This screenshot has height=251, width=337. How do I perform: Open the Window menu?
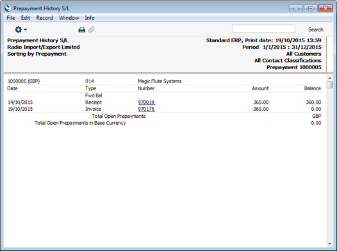click(x=69, y=18)
